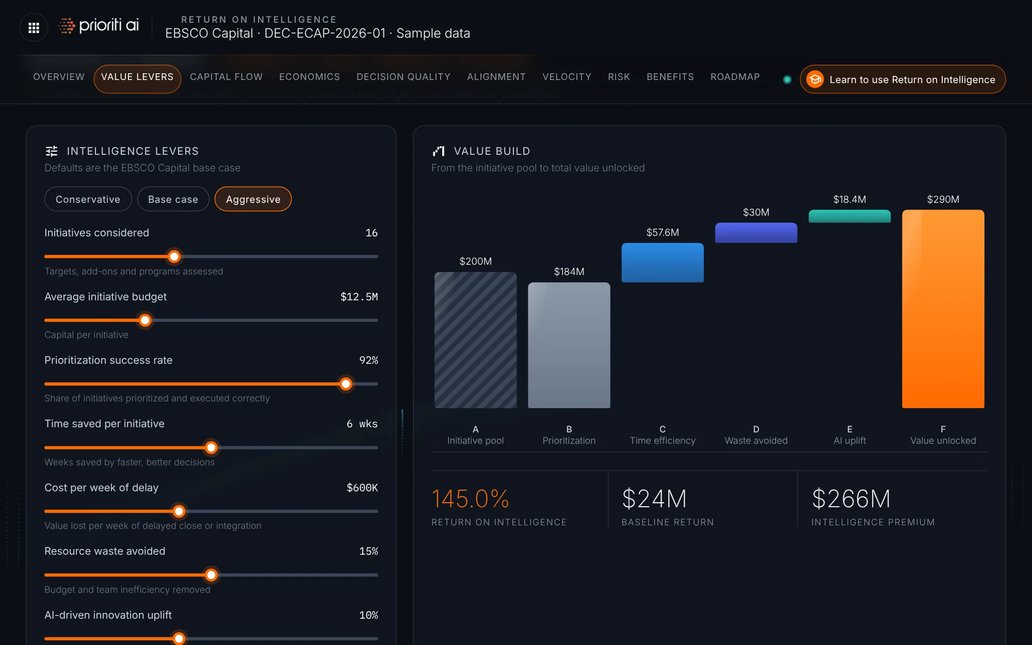The image size is (1032, 645).
Task: Click Learn to use Return on Intelligence
Action: point(902,79)
